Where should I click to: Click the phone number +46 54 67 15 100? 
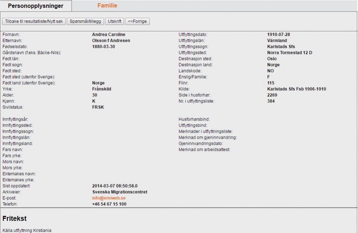[x=109, y=204]
